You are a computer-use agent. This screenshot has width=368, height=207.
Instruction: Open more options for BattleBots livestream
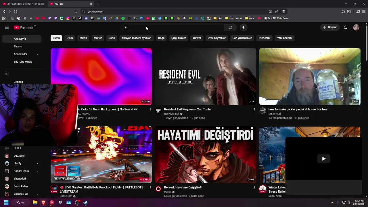click(x=150, y=187)
